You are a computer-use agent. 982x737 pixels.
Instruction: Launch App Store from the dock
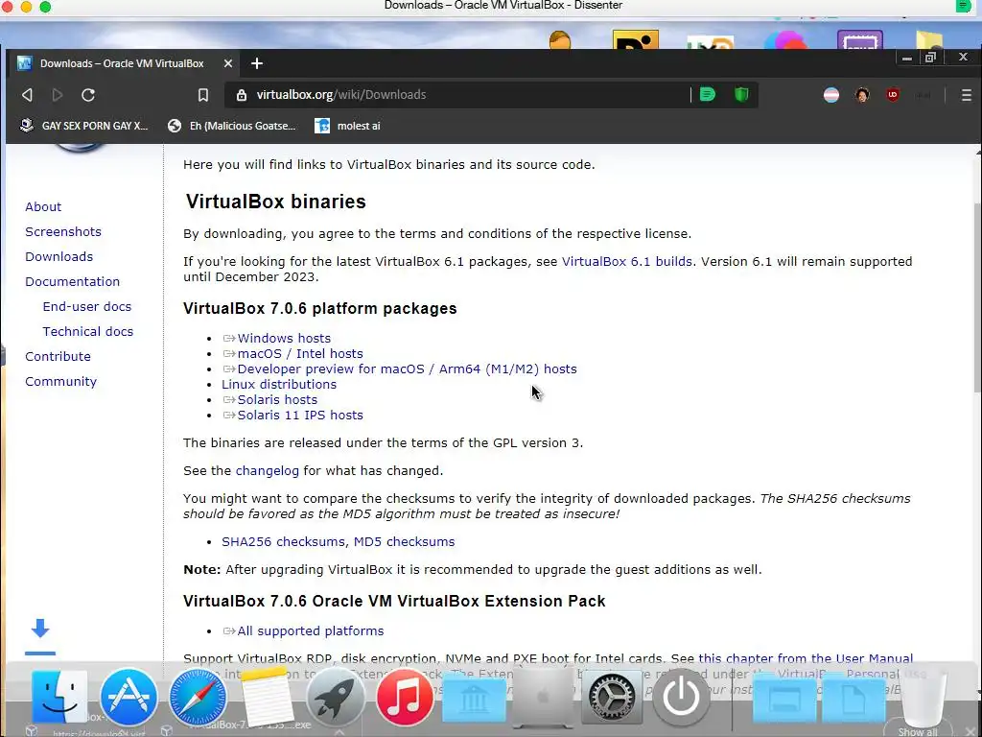coord(129,697)
